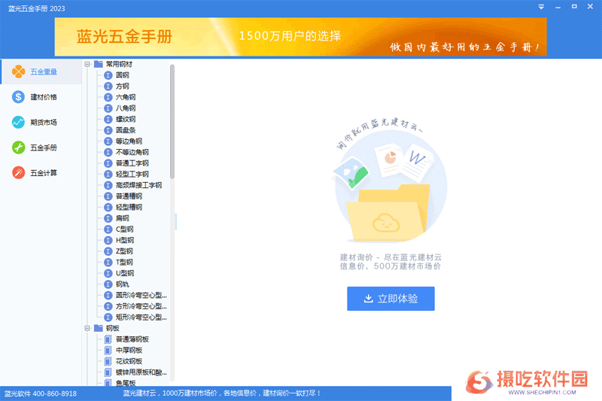Open the 五金重量 sidebar section
The image size is (602, 401).
41,71
